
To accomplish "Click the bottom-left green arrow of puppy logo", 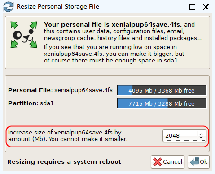I will (14, 44).
